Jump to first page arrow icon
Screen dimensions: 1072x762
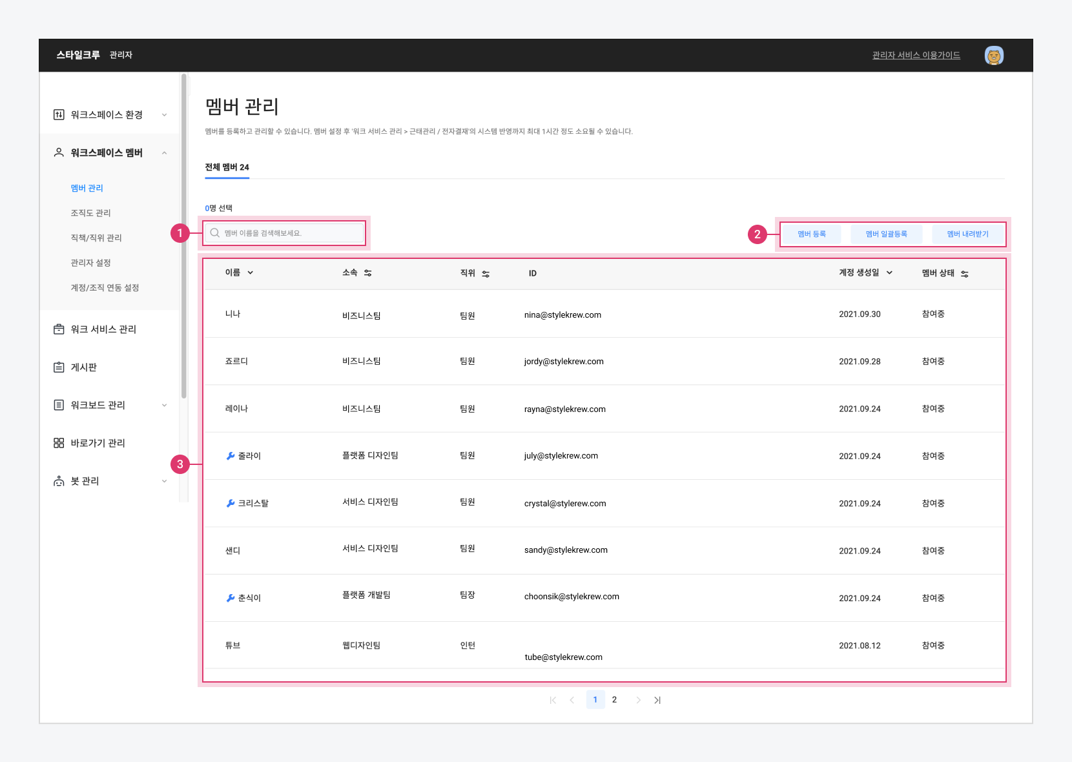(x=553, y=700)
